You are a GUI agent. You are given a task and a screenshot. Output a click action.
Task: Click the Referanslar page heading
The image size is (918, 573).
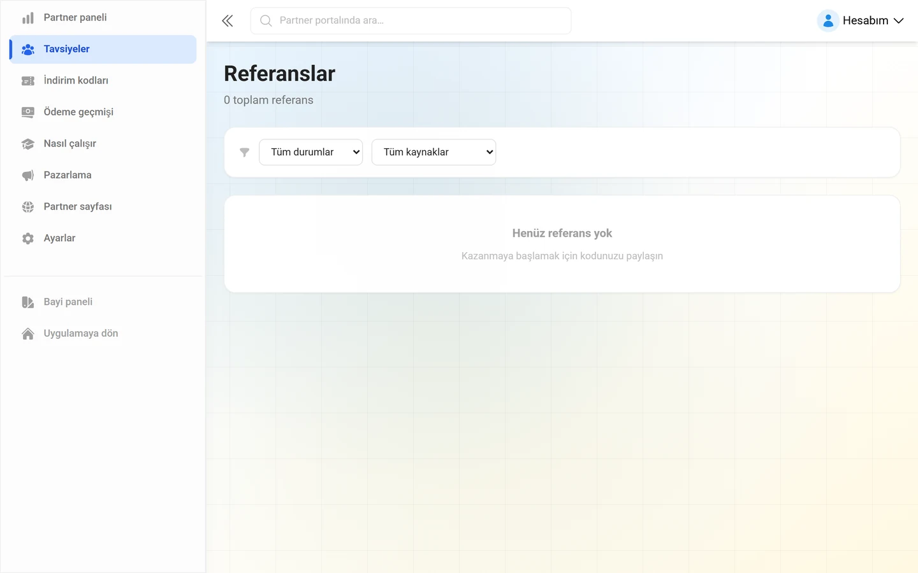point(279,74)
